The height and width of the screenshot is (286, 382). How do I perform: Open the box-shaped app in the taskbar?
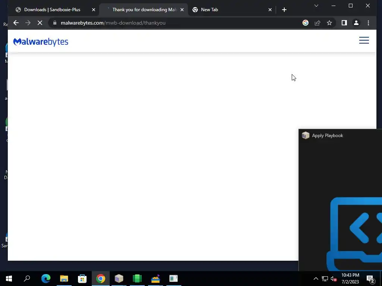(x=119, y=279)
